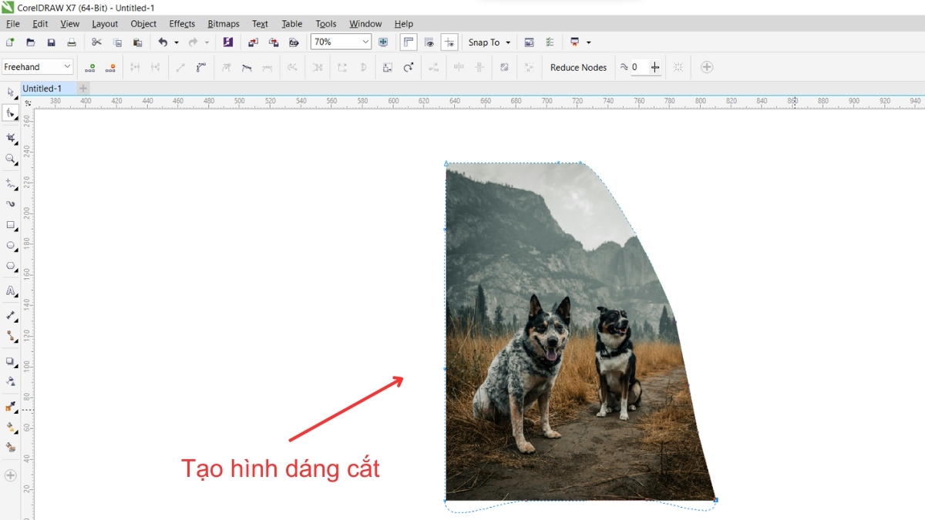Select the Ellipse tool
925x520 pixels.
(x=11, y=246)
